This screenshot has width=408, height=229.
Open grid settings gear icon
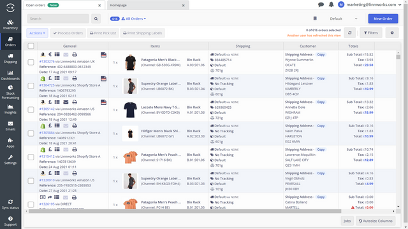coord(392,33)
